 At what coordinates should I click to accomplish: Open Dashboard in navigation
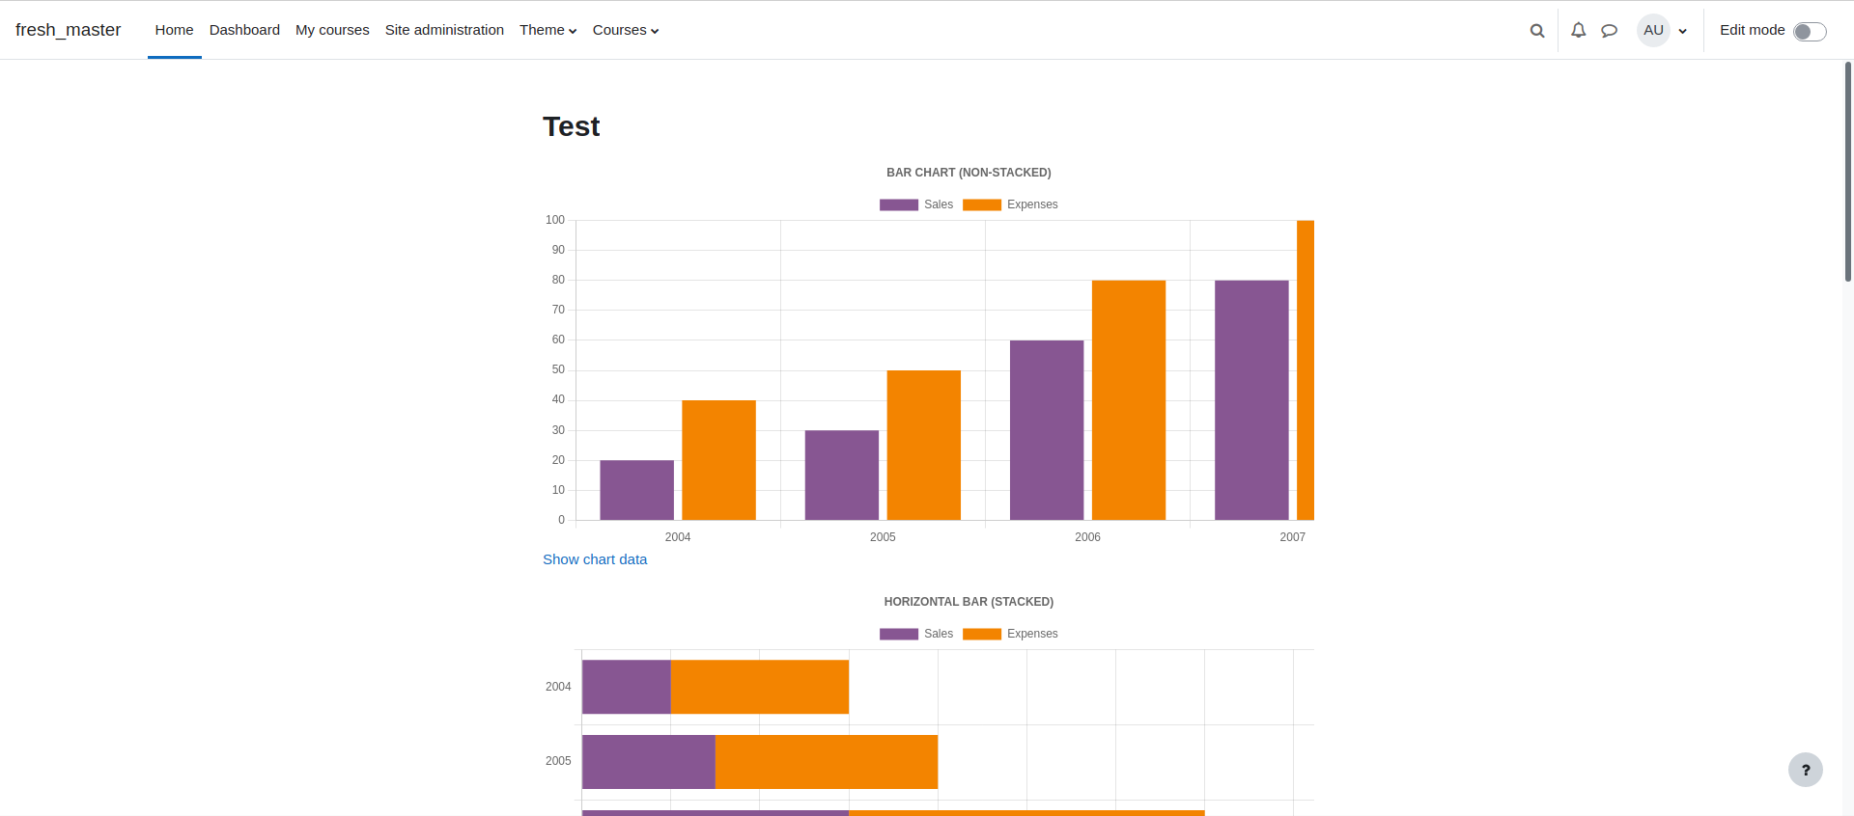point(244,30)
